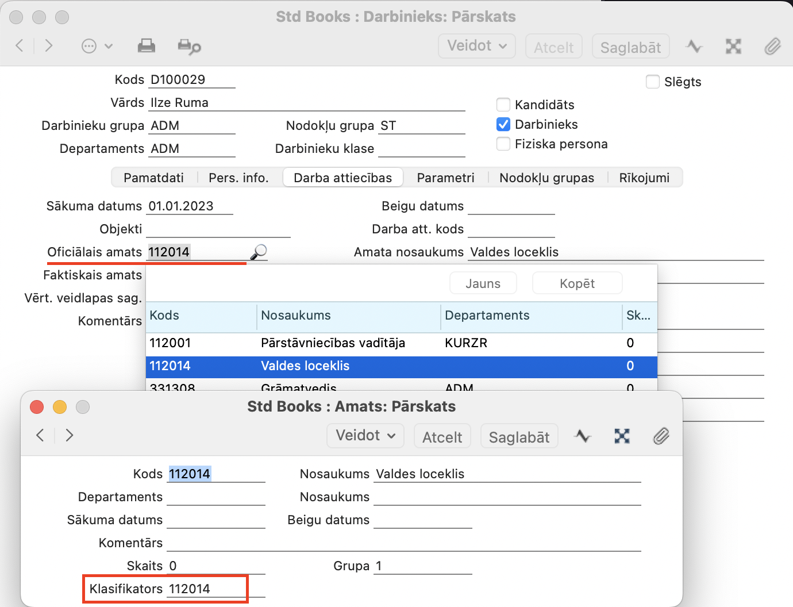Viewport: 793px width, 607px height.
Task: Switch to the Parametri tab
Action: (445, 178)
